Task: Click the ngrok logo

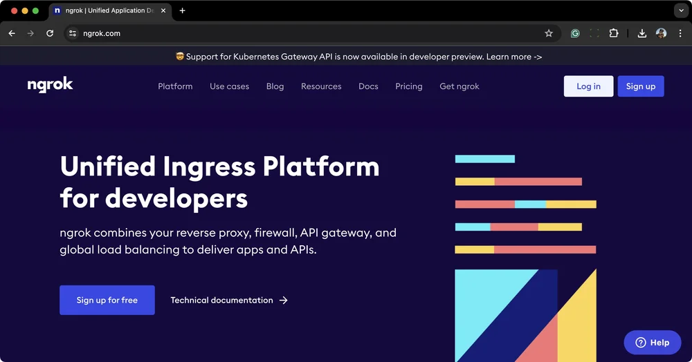Action: click(x=51, y=84)
